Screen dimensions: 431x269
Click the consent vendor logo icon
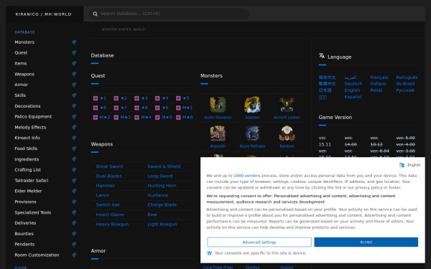pos(209,253)
